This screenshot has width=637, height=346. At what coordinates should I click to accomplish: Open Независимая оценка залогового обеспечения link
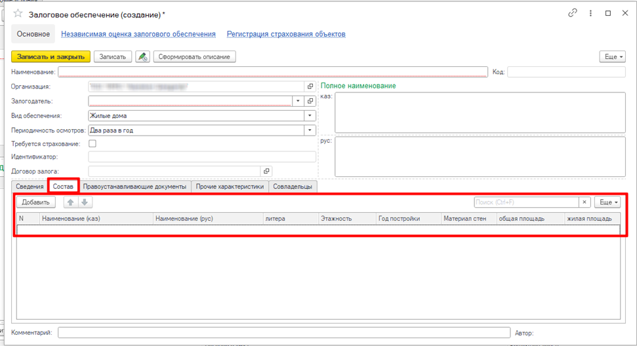pyautogui.click(x=138, y=34)
